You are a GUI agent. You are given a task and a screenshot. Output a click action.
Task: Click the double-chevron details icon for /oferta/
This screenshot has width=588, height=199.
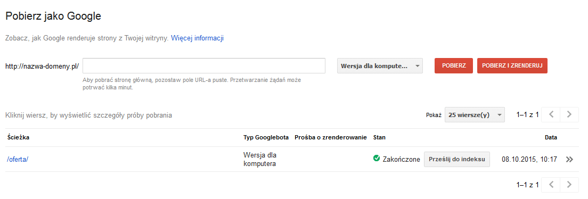pyautogui.click(x=570, y=159)
